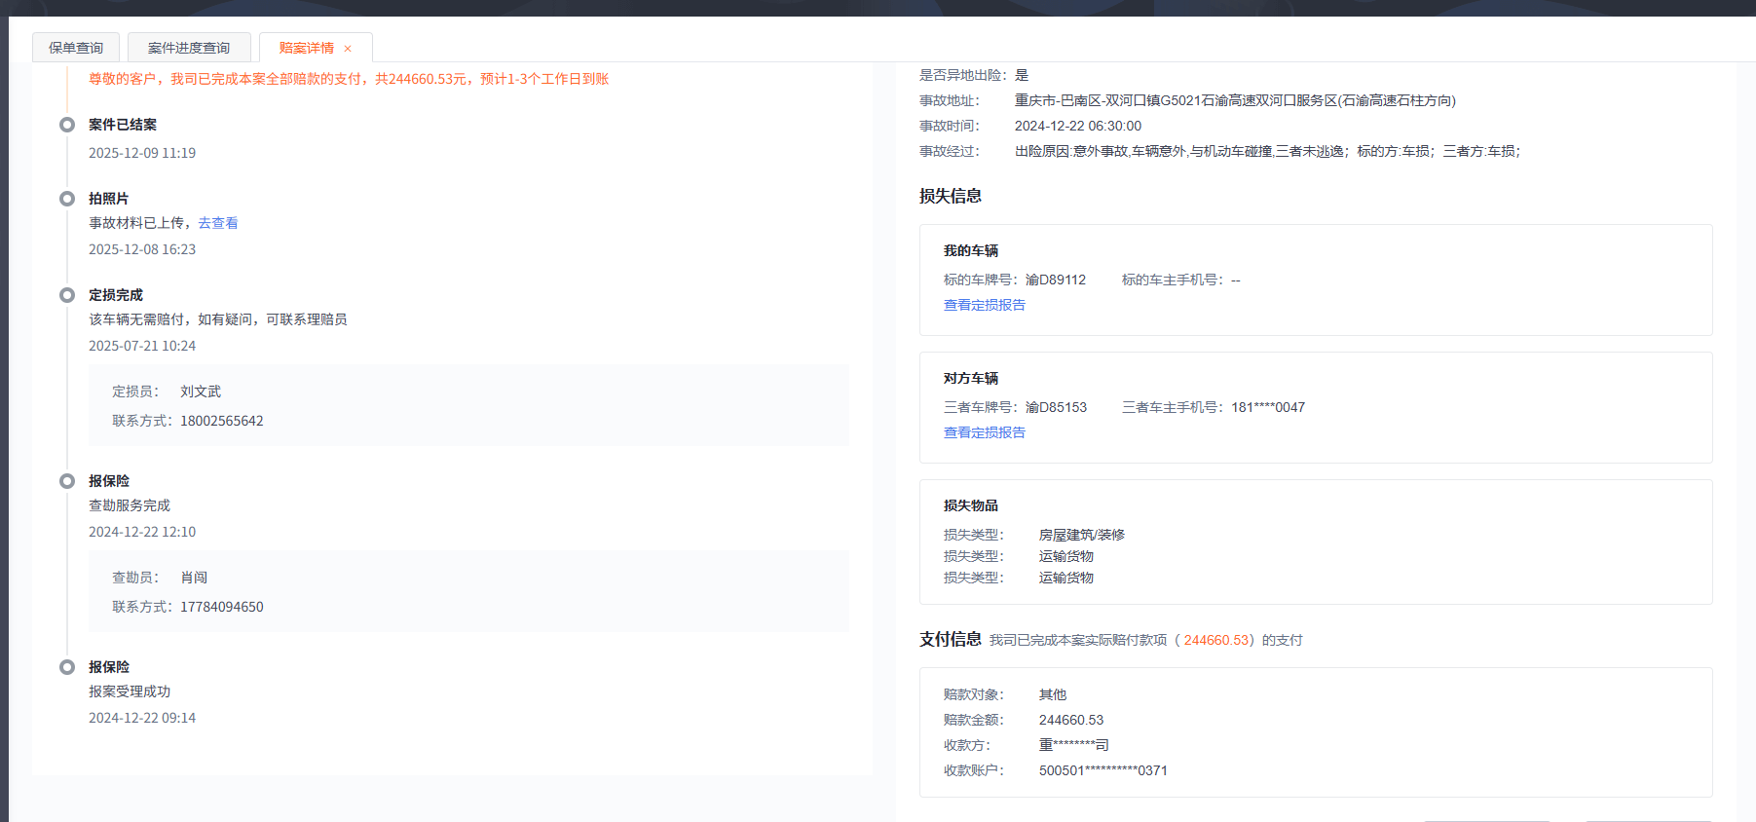The height and width of the screenshot is (822, 1756).
Task: Click 定损员 contact number 18002565642
Action: pyautogui.click(x=222, y=421)
